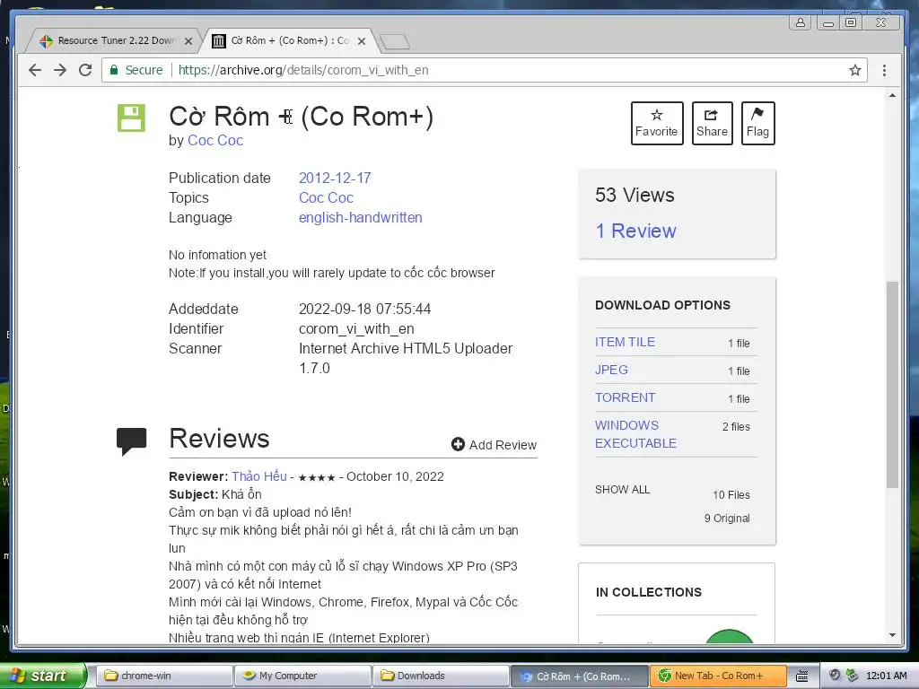Click SHOW ALL download files
The image size is (919, 689).
tap(623, 490)
